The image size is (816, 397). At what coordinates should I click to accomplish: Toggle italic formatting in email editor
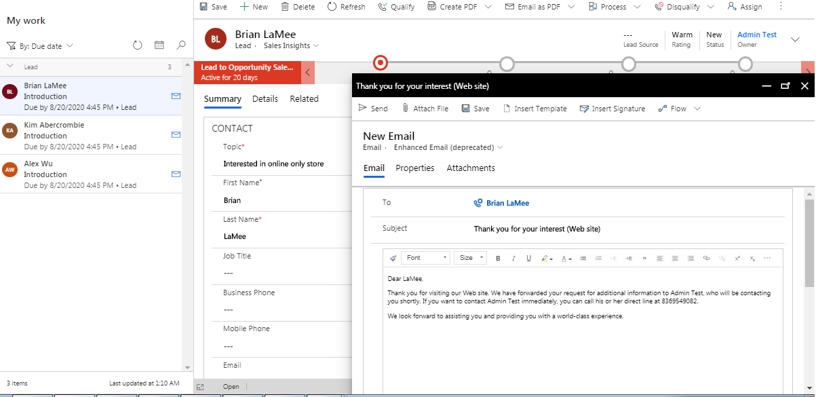click(513, 258)
